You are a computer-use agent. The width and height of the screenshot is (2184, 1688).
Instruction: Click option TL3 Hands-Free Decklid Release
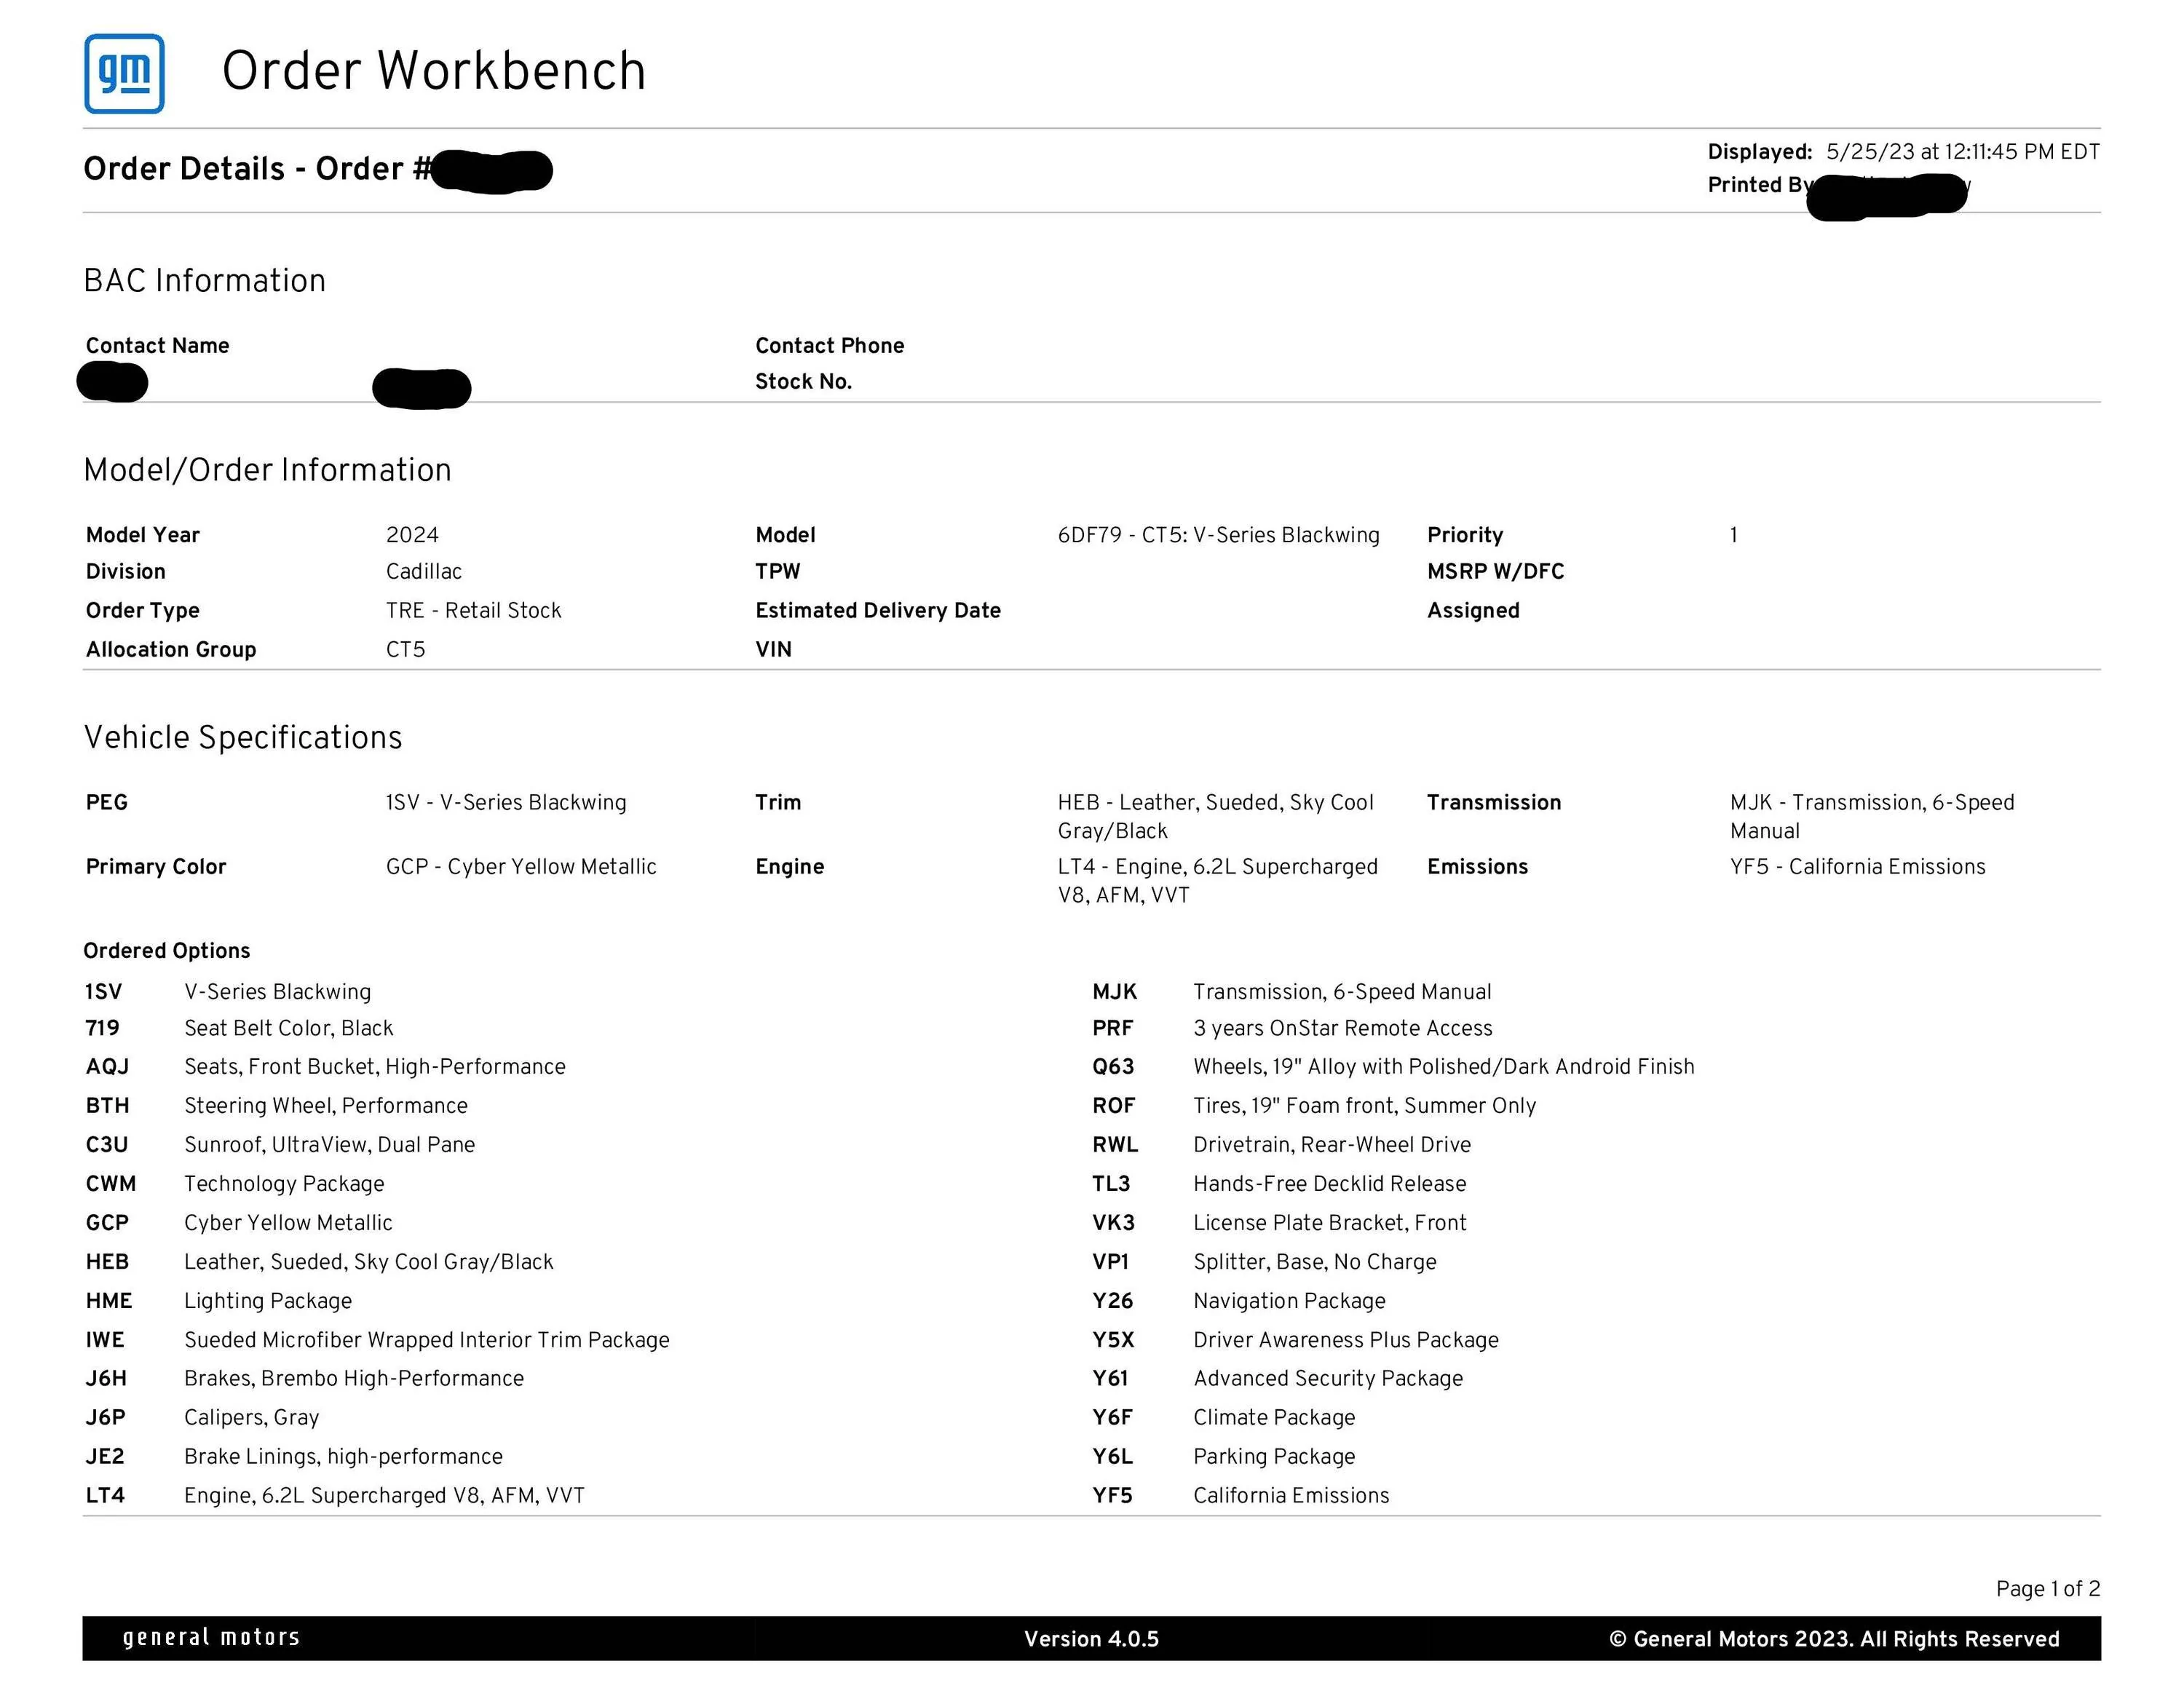pyautogui.click(x=1280, y=1184)
